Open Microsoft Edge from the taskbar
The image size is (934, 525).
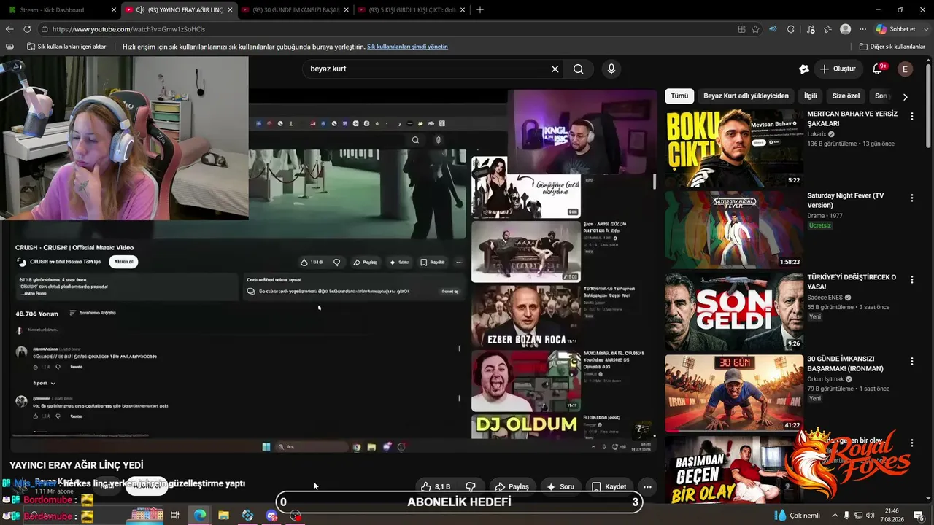click(199, 516)
